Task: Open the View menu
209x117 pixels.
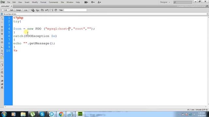Action: 20,2
